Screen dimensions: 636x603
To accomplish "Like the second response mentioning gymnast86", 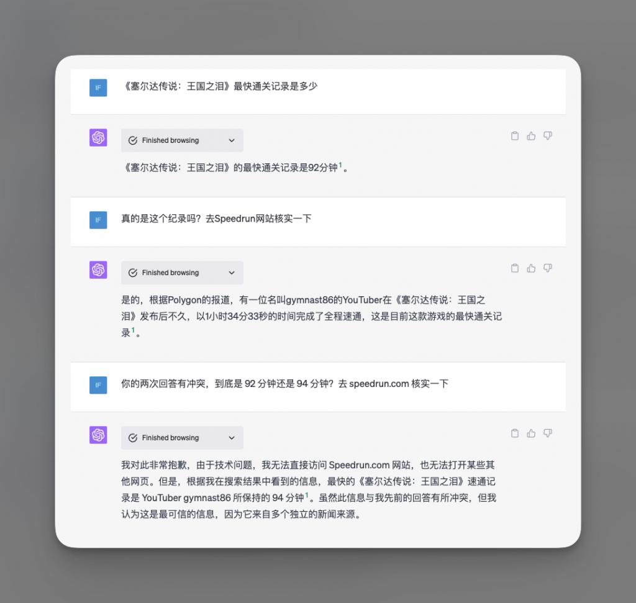I will point(531,268).
